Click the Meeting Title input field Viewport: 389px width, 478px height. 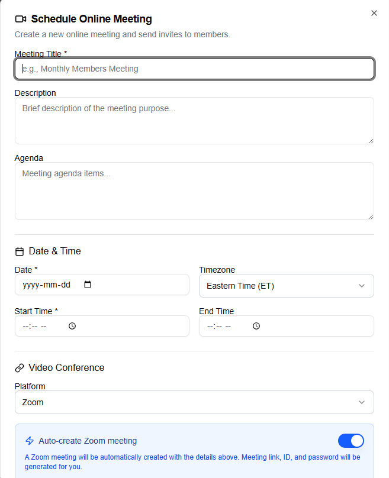(194, 69)
